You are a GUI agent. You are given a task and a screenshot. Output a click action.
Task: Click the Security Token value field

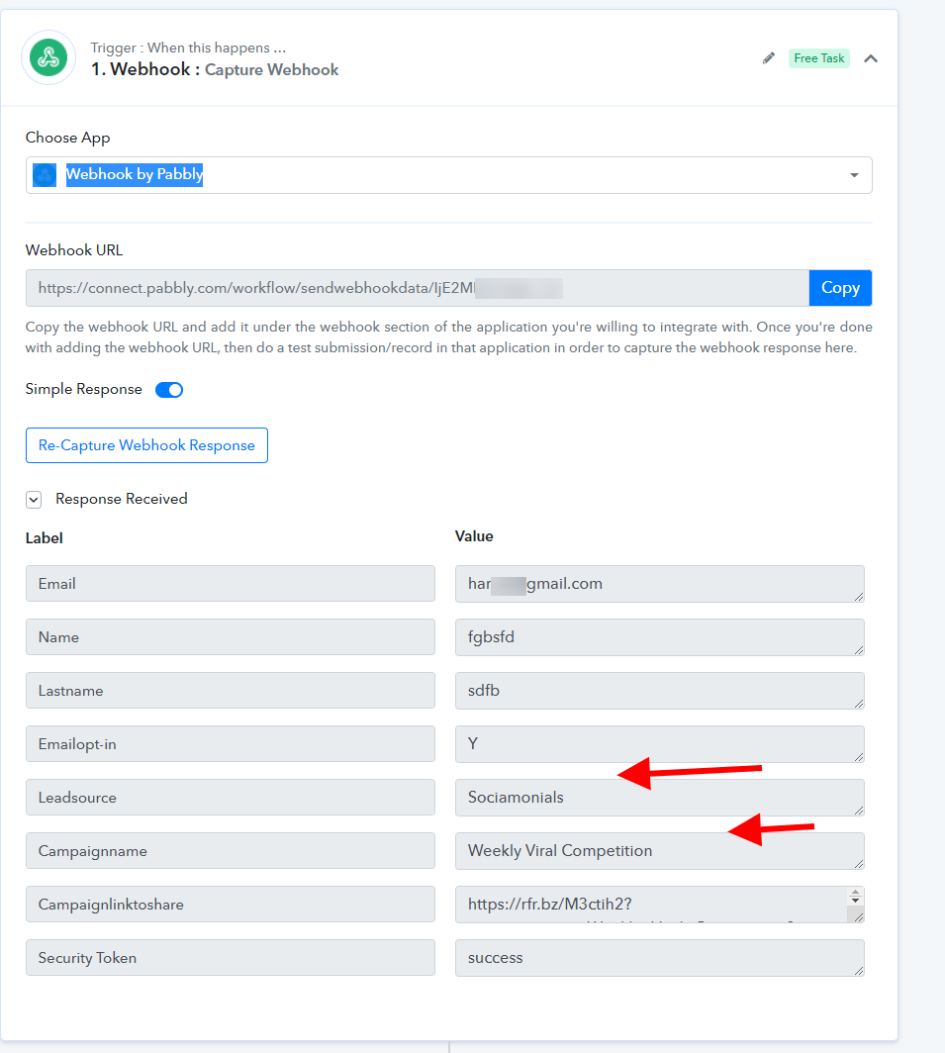tap(660, 958)
